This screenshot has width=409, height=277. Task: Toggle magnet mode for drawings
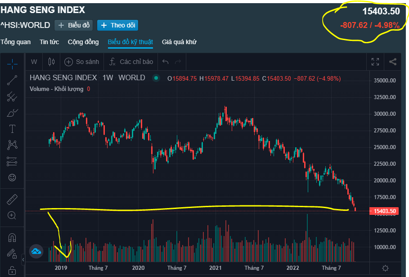pos(12,237)
